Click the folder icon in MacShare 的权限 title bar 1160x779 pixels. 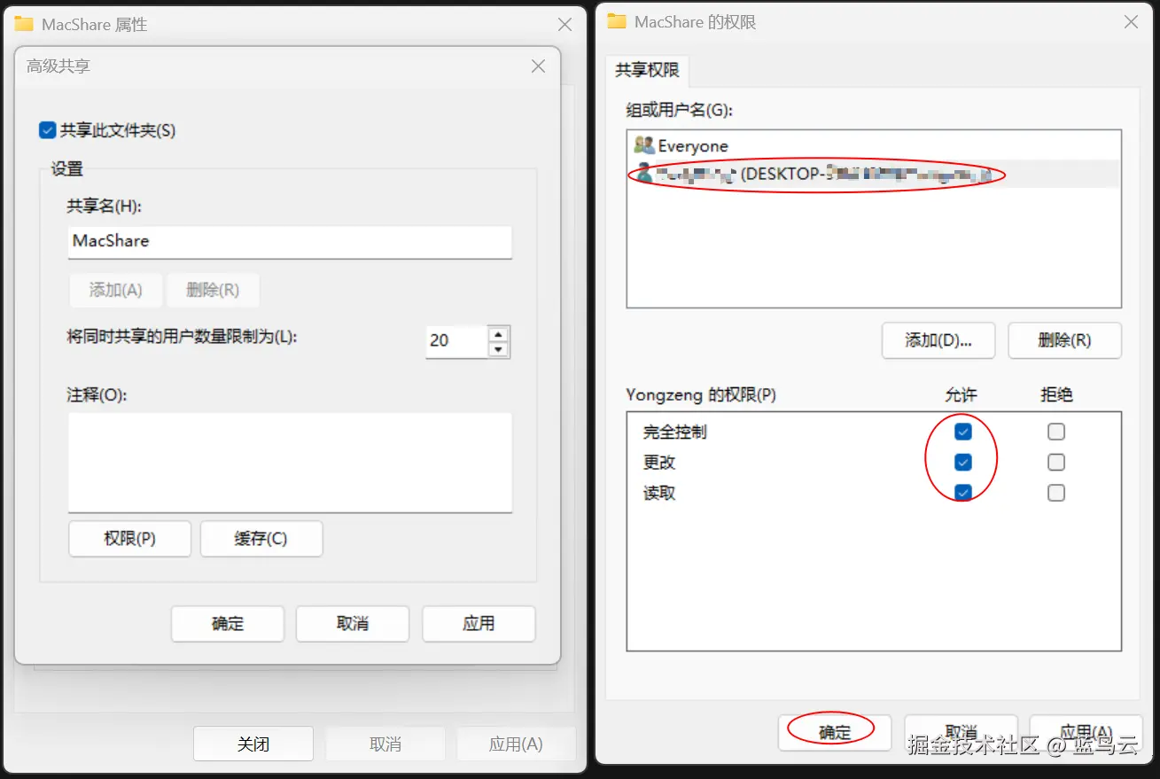coord(615,21)
